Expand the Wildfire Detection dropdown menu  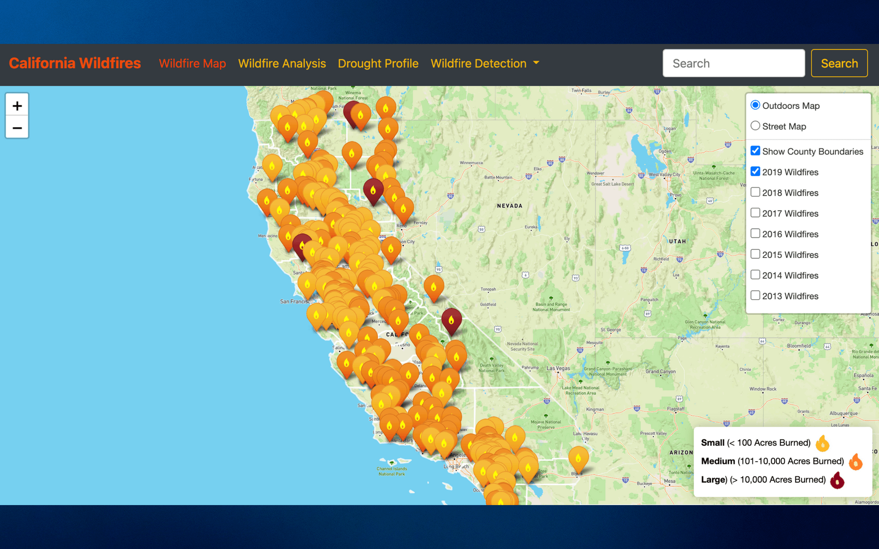(x=485, y=63)
